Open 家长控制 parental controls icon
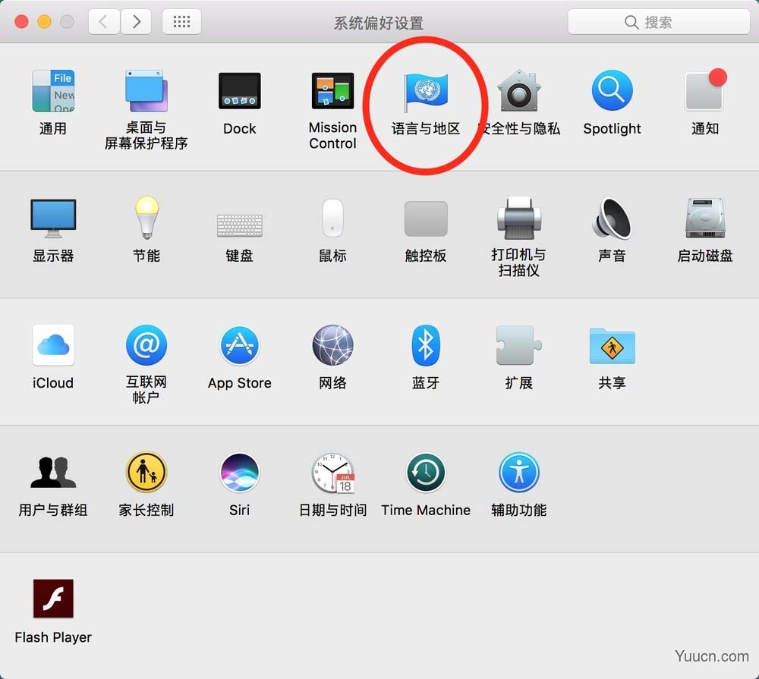 pyautogui.click(x=146, y=473)
